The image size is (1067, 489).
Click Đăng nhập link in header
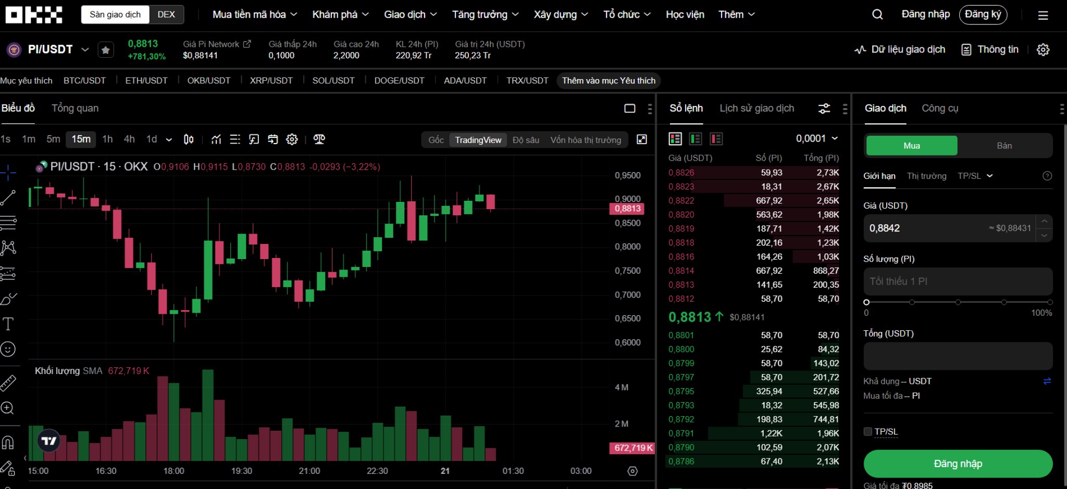click(925, 15)
